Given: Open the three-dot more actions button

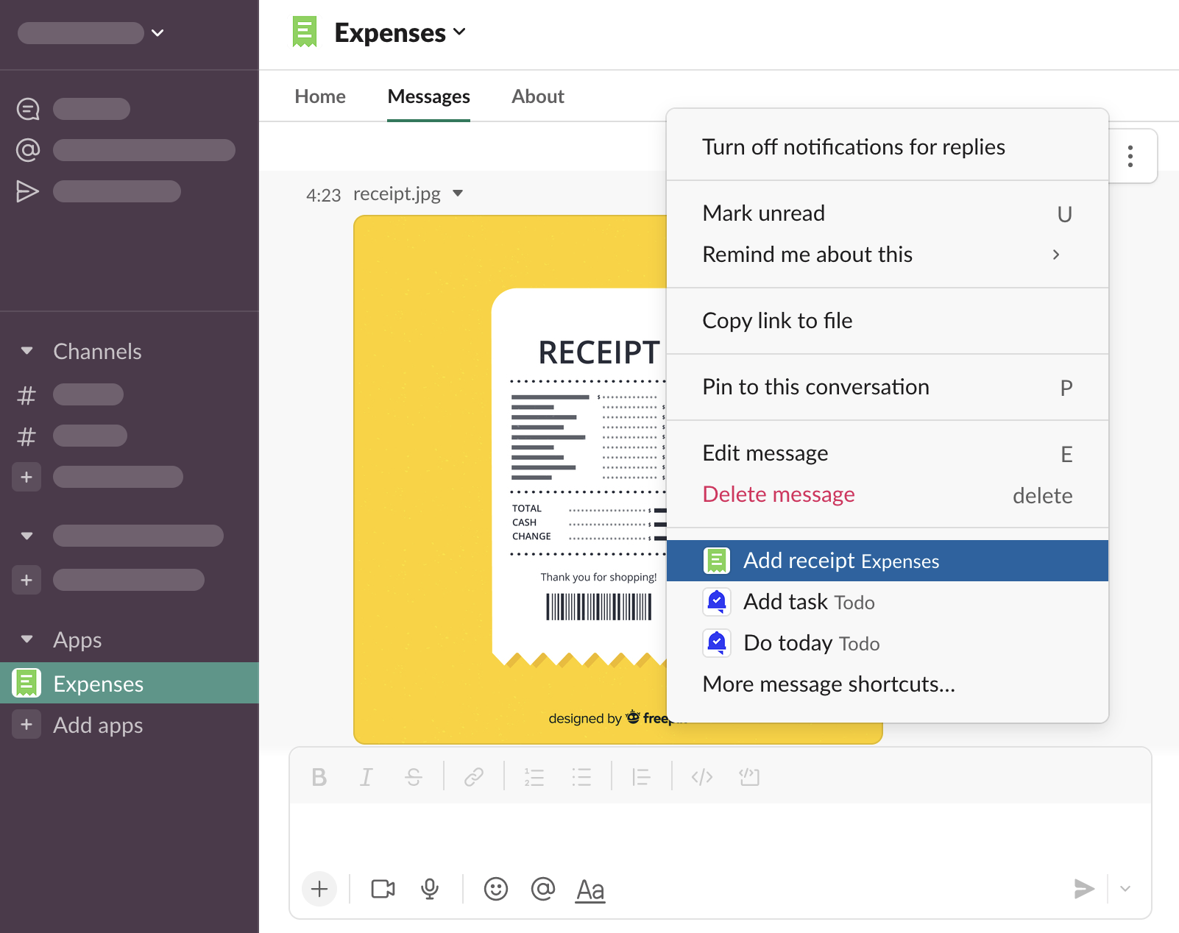Looking at the screenshot, I should 1130,156.
